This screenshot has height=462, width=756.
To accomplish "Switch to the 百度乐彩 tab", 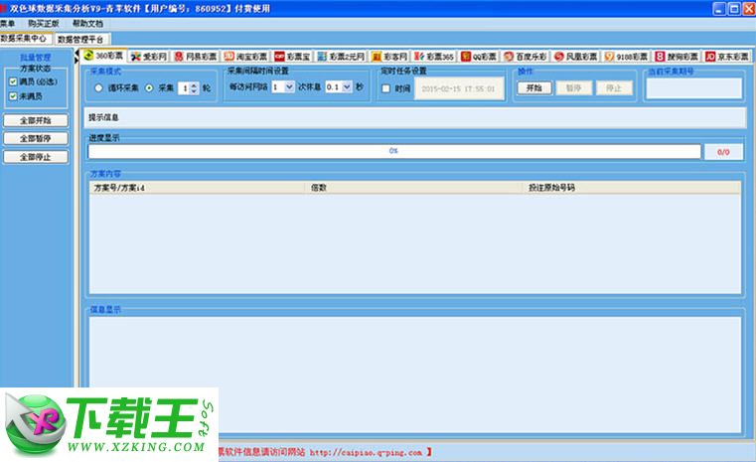I will tap(526, 57).
